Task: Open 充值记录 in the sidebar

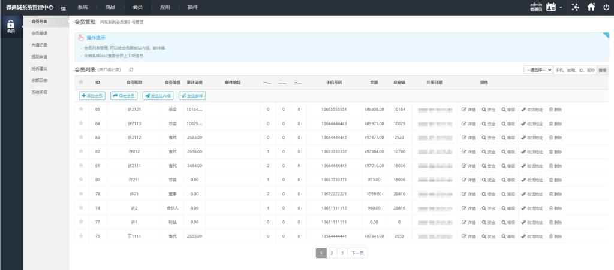Action: [40, 45]
